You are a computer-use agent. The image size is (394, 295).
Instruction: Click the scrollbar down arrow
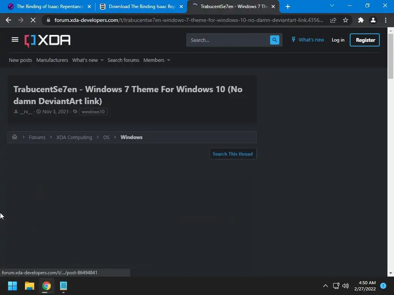tap(391, 273)
